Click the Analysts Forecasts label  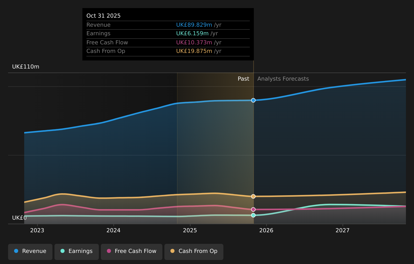pos(283,79)
